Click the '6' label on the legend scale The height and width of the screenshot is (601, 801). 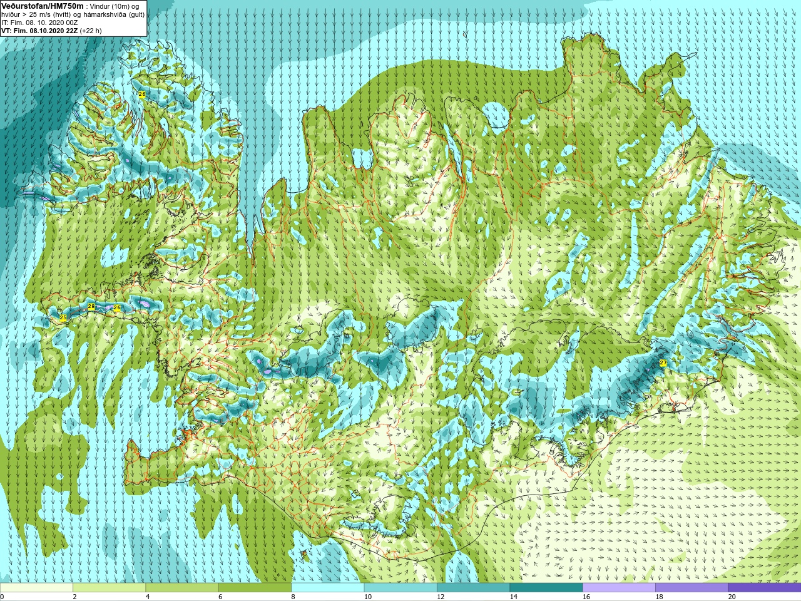point(220,597)
